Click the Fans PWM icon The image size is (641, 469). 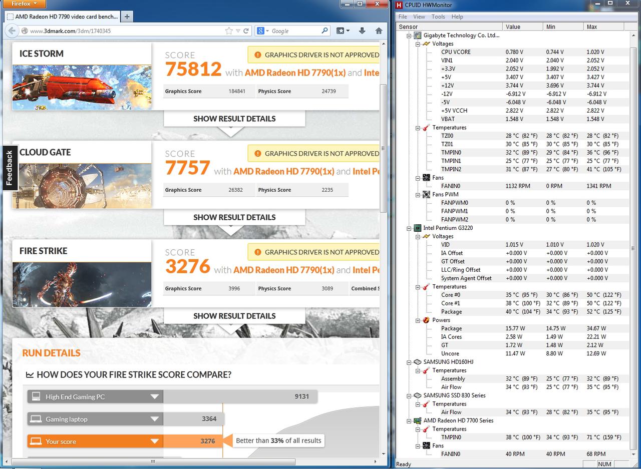click(x=426, y=194)
